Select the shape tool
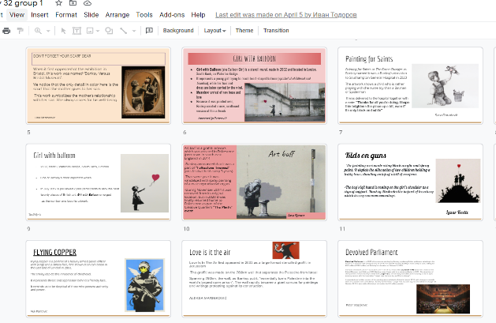This screenshot has height=323, width=496. [x=108, y=31]
